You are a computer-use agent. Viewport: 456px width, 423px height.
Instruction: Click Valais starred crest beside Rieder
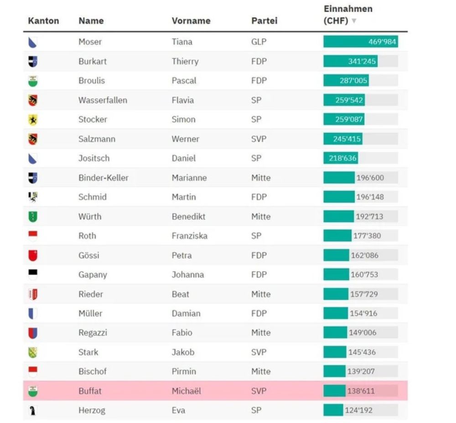[33, 294]
